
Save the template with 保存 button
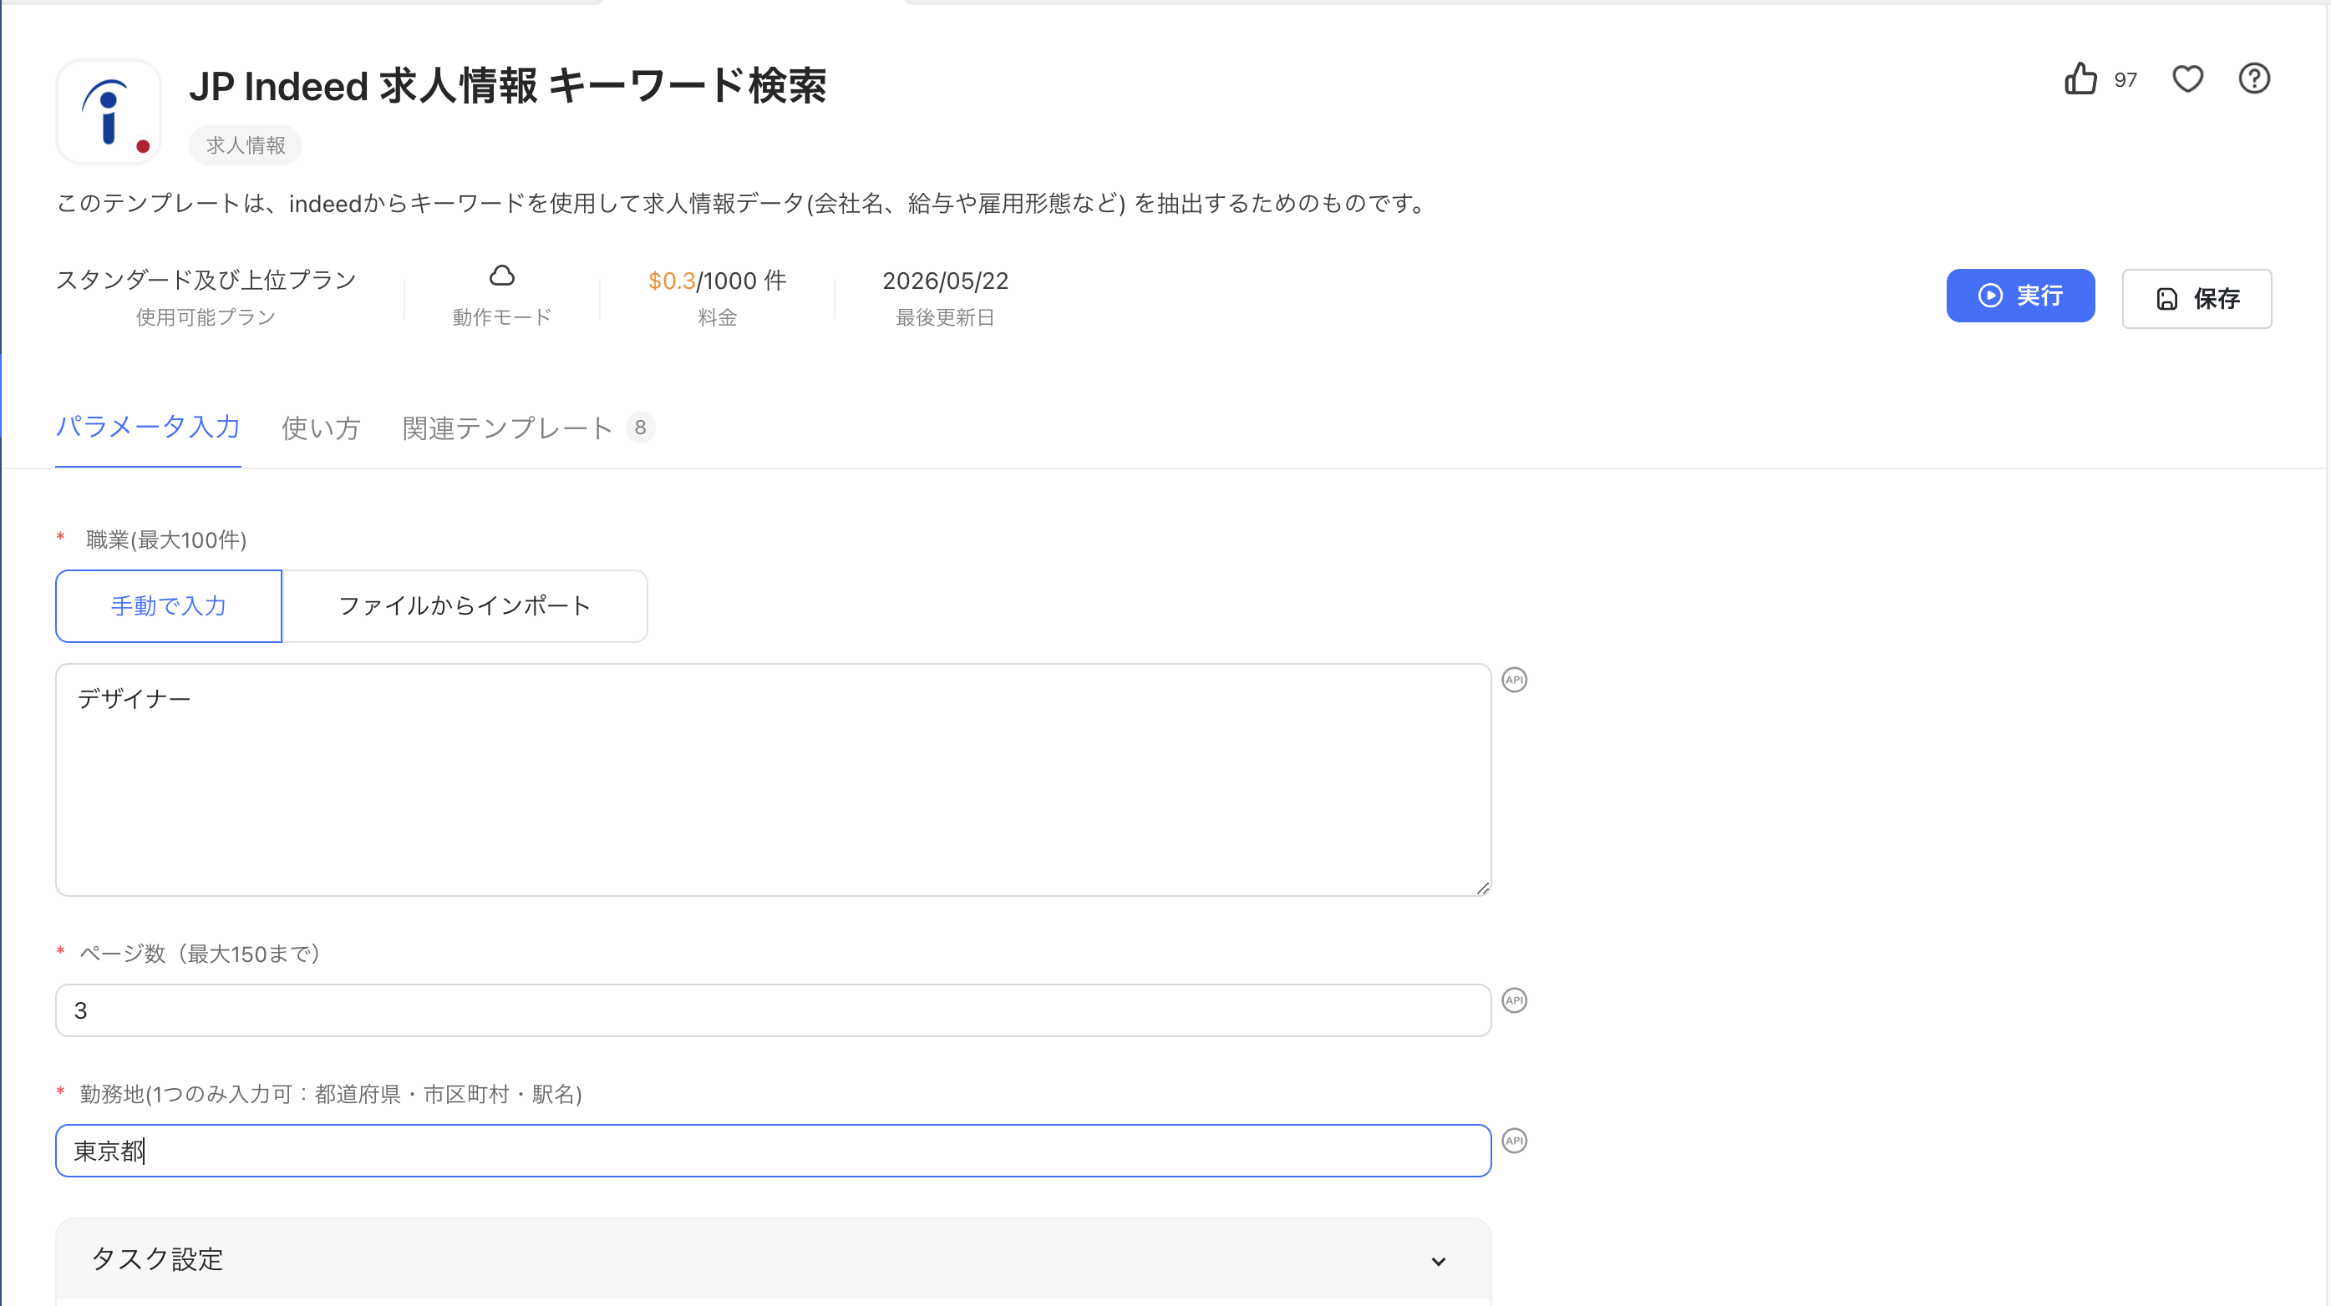2196,298
